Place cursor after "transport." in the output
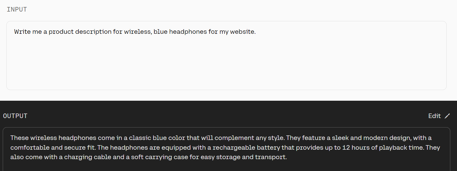The height and width of the screenshot is (171, 457). coord(287,157)
